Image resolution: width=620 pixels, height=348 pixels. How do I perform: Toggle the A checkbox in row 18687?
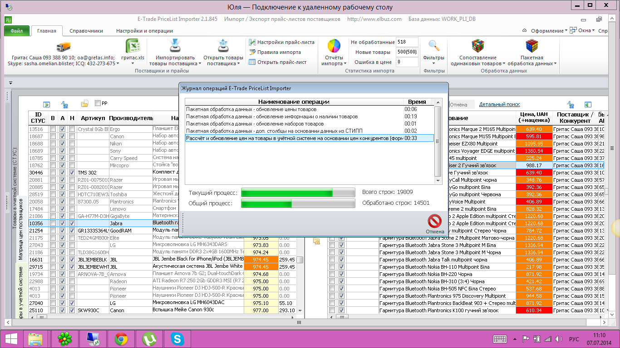coord(62,136)
